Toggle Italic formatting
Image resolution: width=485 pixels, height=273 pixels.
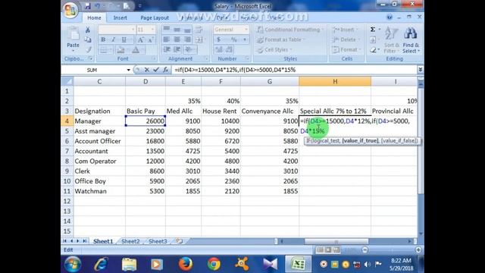point(113,39)
